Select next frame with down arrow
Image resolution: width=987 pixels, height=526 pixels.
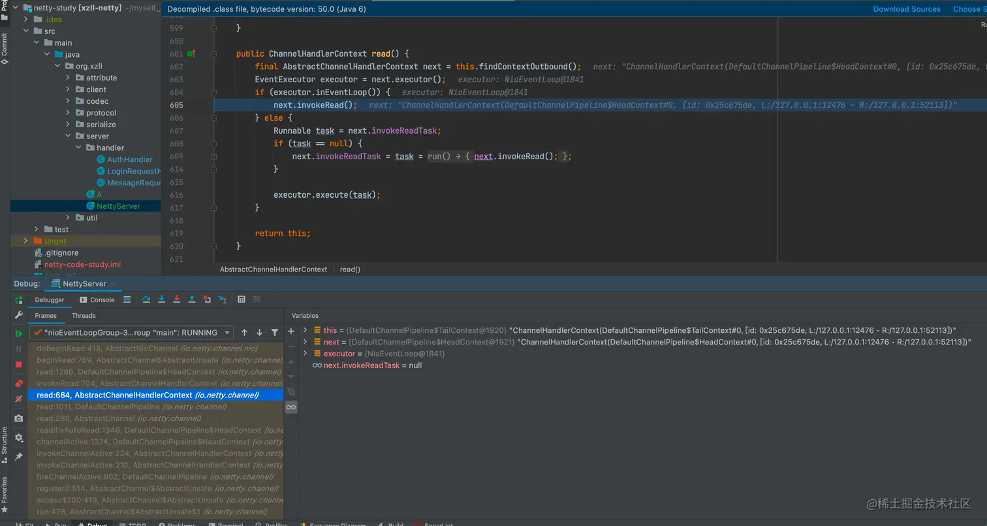pos(259,332)
